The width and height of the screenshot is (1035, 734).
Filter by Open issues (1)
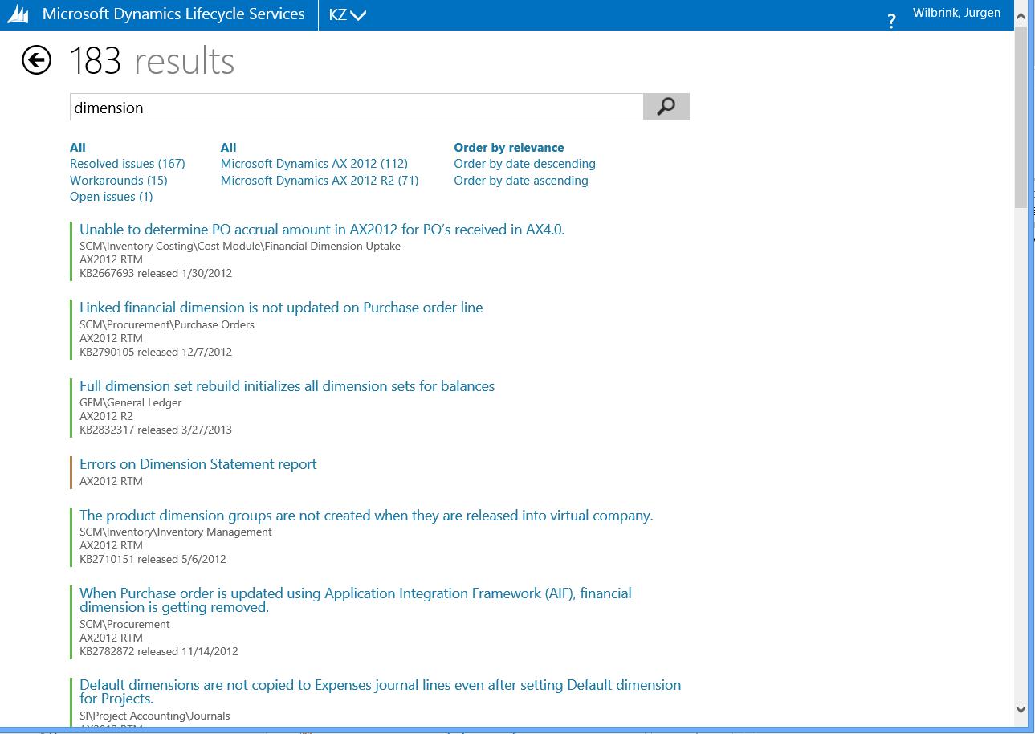(x=112, y=197)
